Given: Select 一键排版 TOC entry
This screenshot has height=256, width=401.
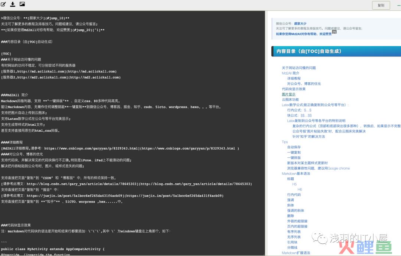Looking at the screenshot, I should click(294, 158).
